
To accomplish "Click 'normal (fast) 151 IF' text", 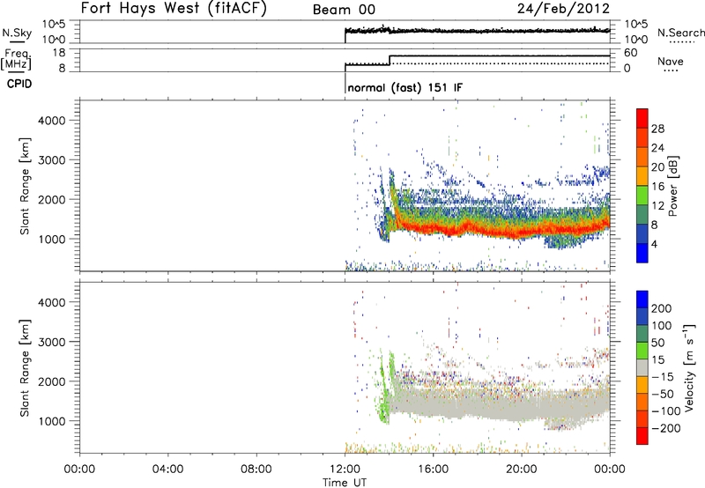I will click(404, 87).
